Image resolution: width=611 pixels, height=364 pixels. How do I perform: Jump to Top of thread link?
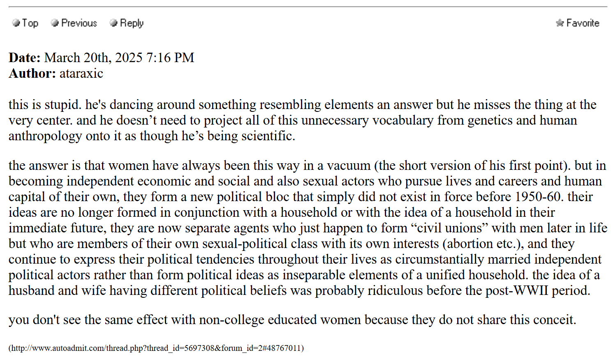point(30,23)
